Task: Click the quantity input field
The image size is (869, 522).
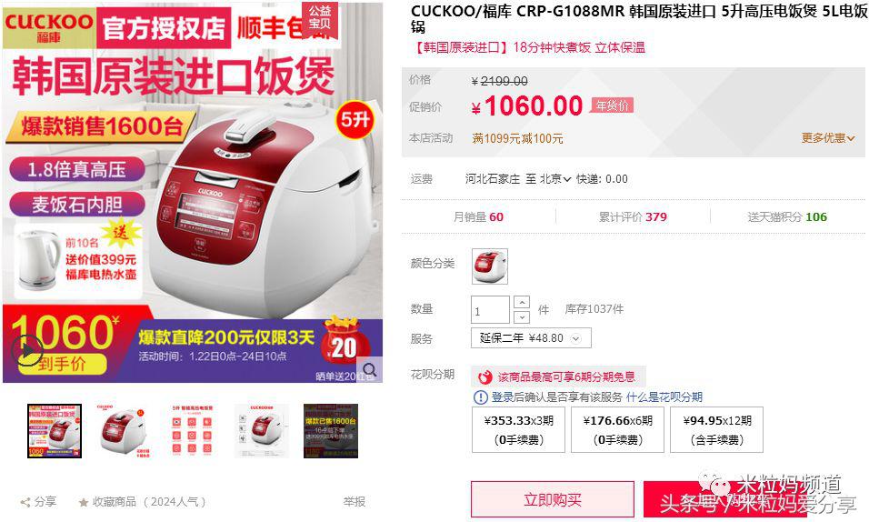Action: tap(490, 310)
